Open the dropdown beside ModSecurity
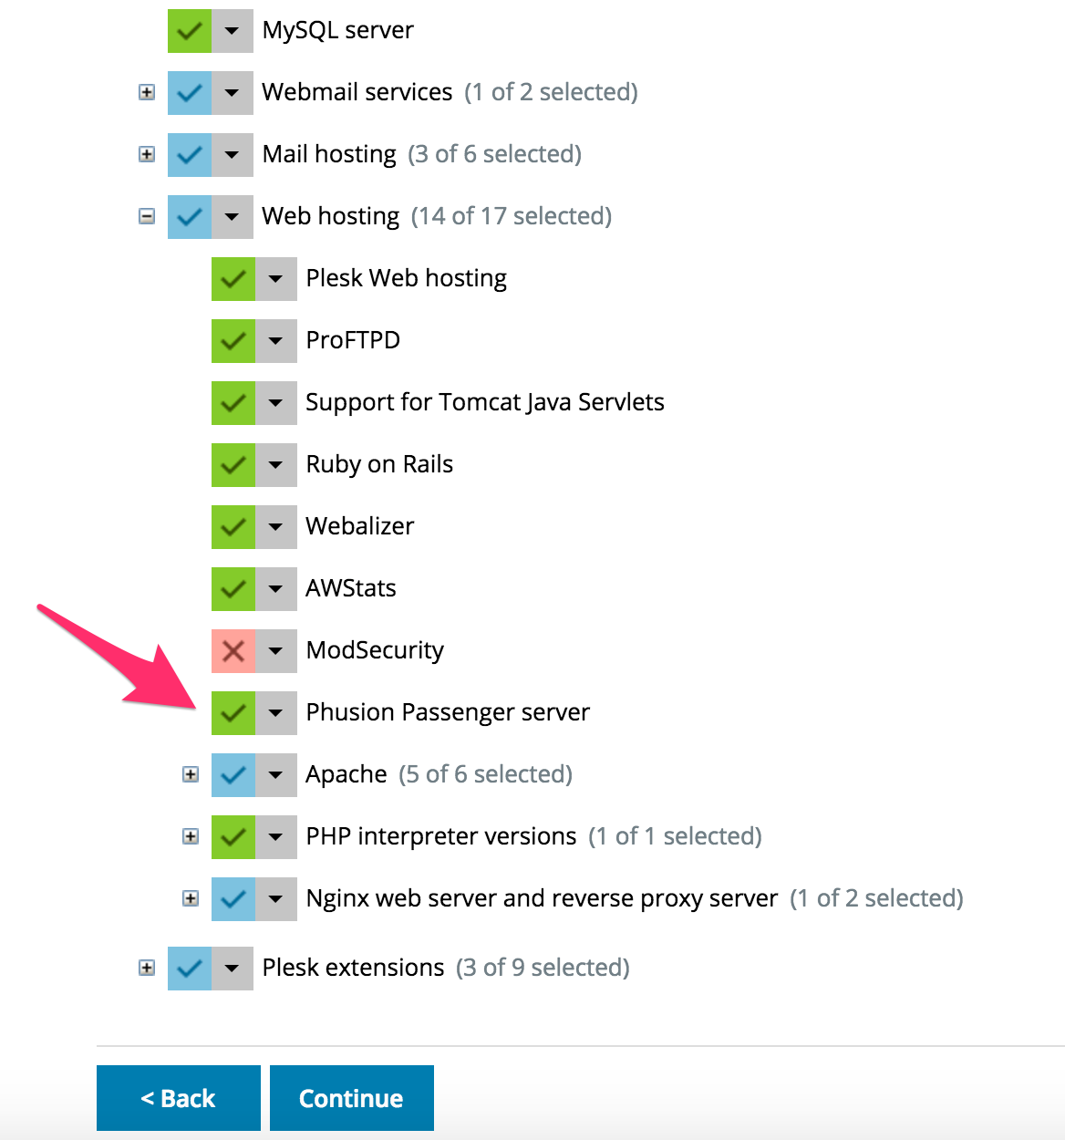 pyautogui.click(x=276, y=651)
